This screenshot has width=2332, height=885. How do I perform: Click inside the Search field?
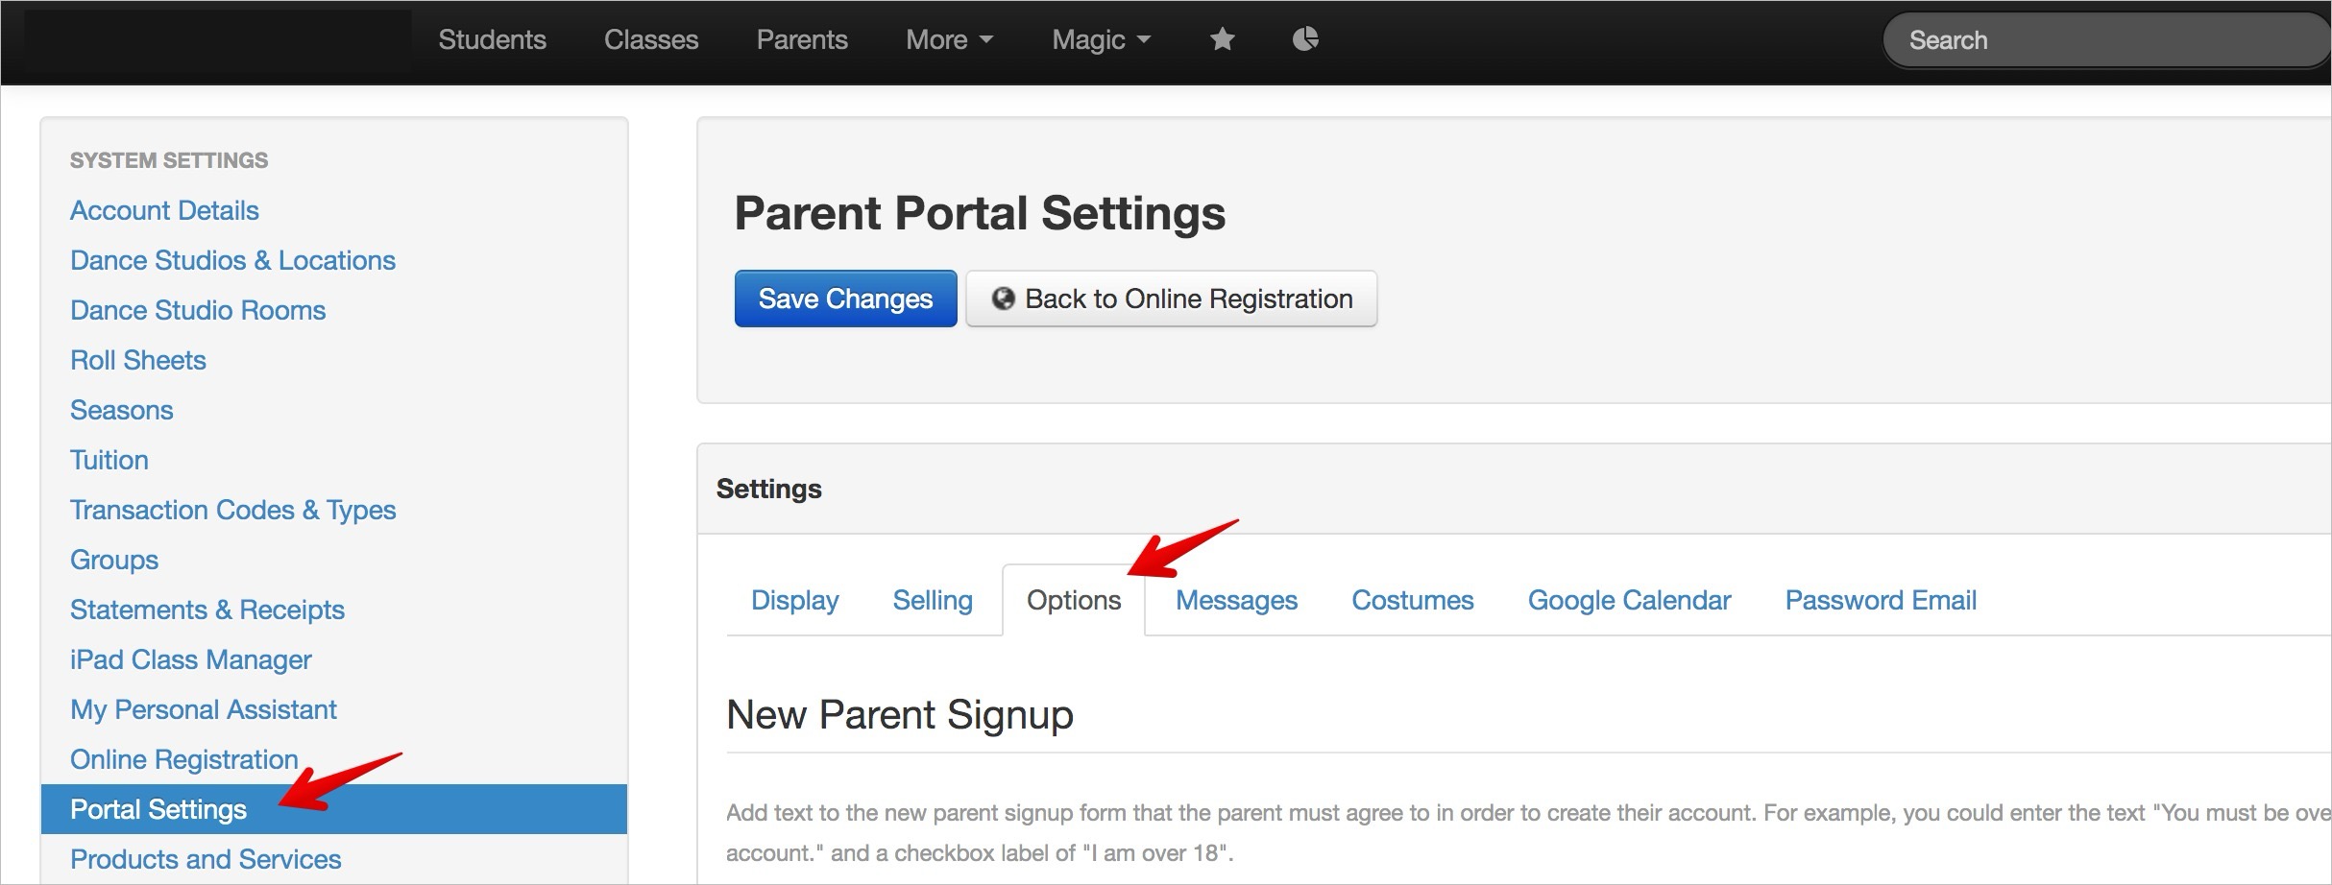[2103, 40]
